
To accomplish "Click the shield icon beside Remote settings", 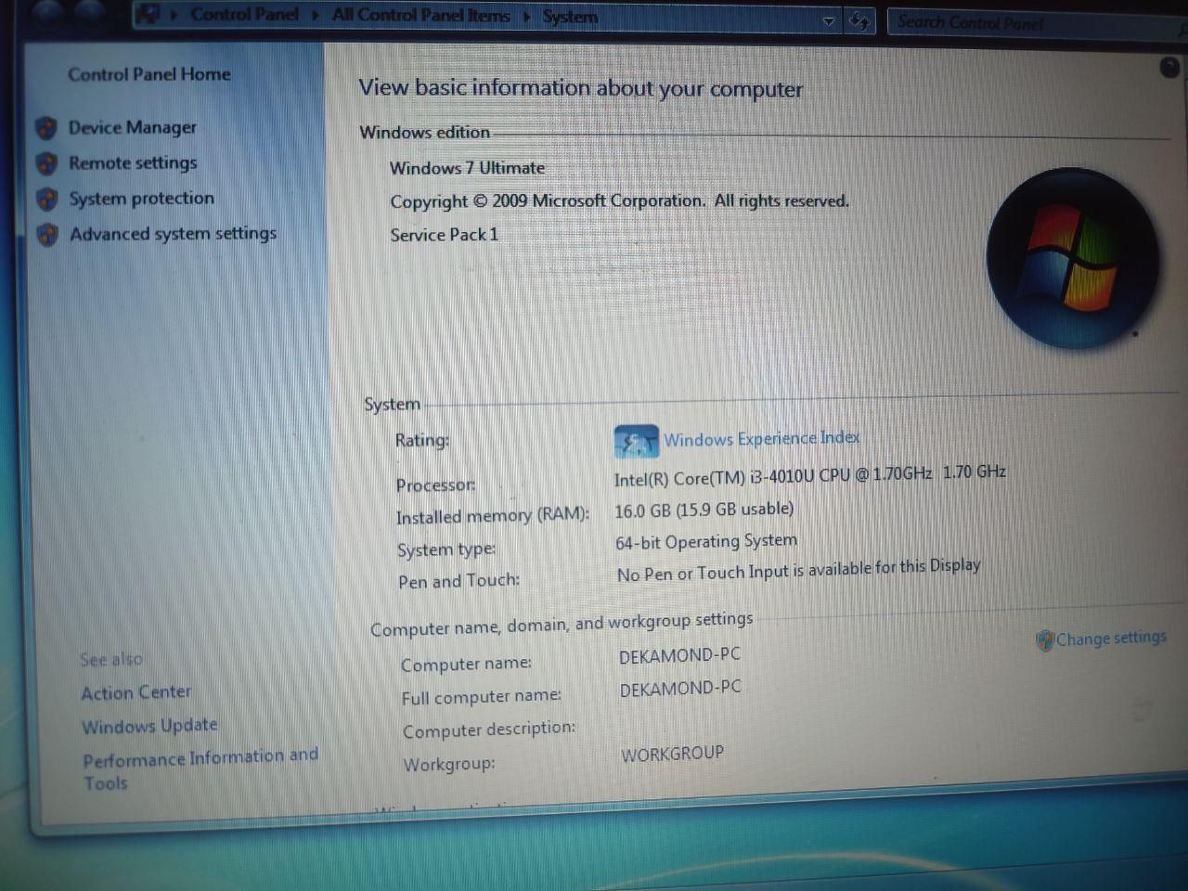I will pyautogui.click(x=46, y=163).
